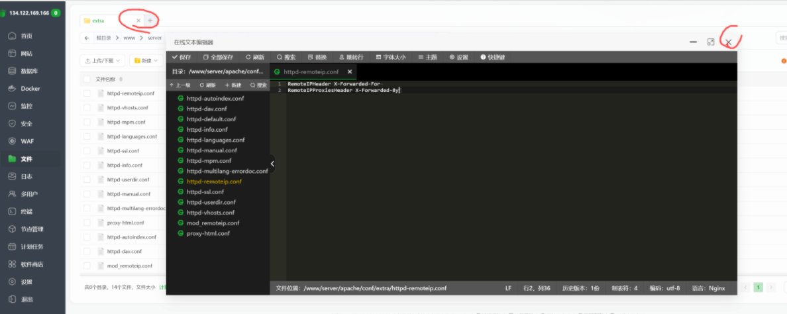787x314 pixels.
Task: Tick checkbox for httpd-remoteip.conf in file list
Action: [x=87, y=93]
